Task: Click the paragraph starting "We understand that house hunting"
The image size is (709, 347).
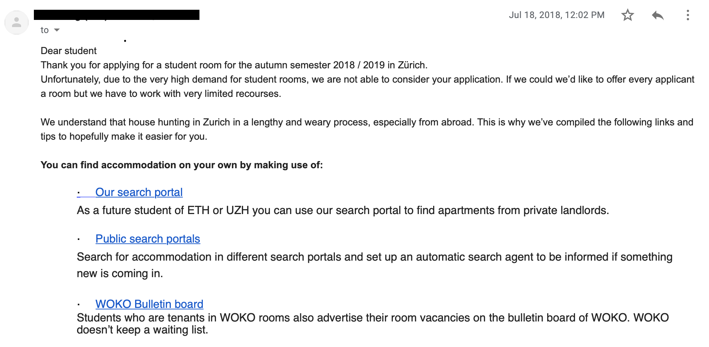Action: [367, 129]
